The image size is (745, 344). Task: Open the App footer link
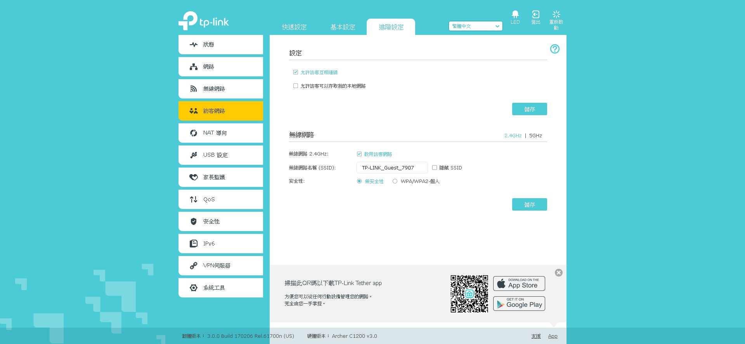(553, 336)
